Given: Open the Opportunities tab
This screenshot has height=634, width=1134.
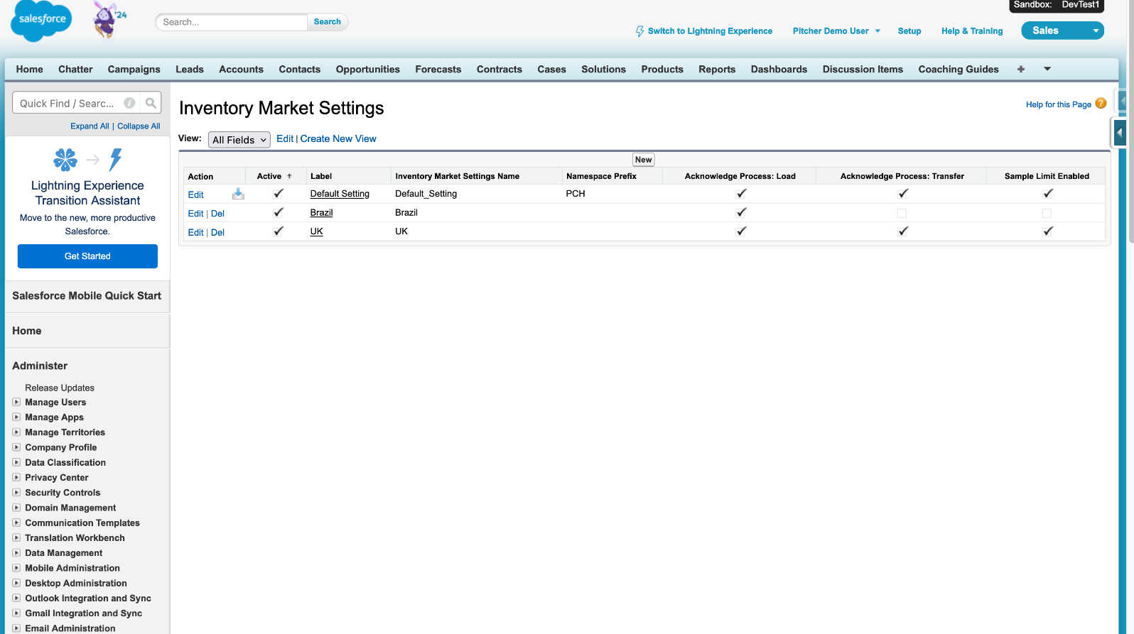Looking at the screenshot, I should coord(367,69).
